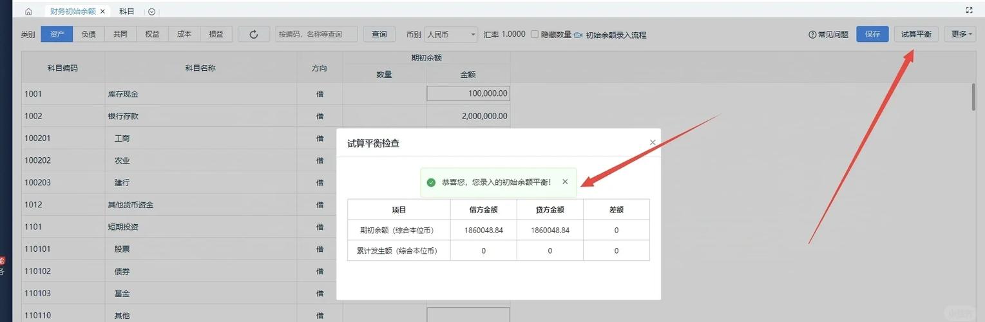Click the vertical scrollbar of the table
The width and height of the screenshot is (985, 322).
pyautogui.click(x=973, y=97)
